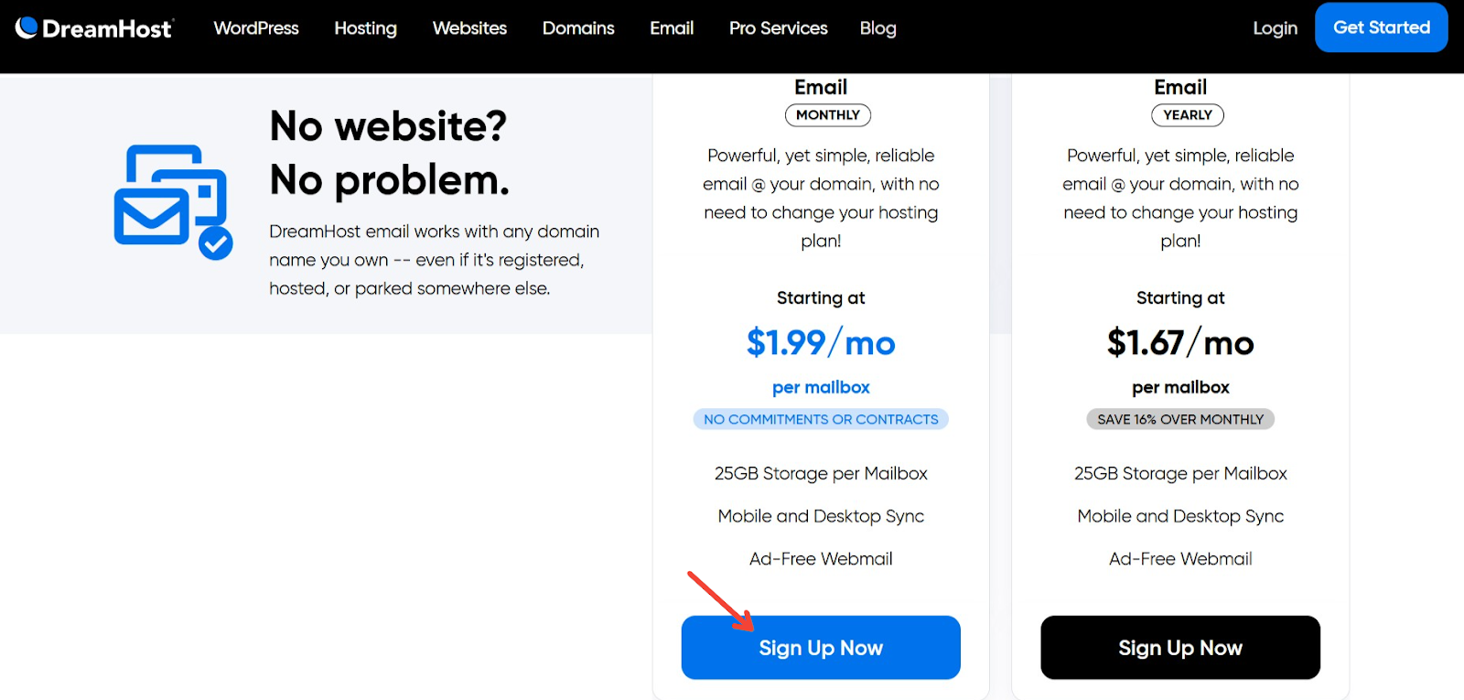This screenshot has height=700, width=1464.
Task: Click Sign Up Now for the yearly plan
Action: (1179, 647)
